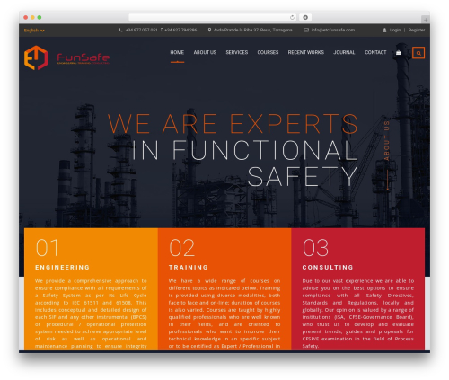The height and width of the screenshot is (380, 449).
Task: Click phone number +34 877 057 051
Action: click(141, 30)
